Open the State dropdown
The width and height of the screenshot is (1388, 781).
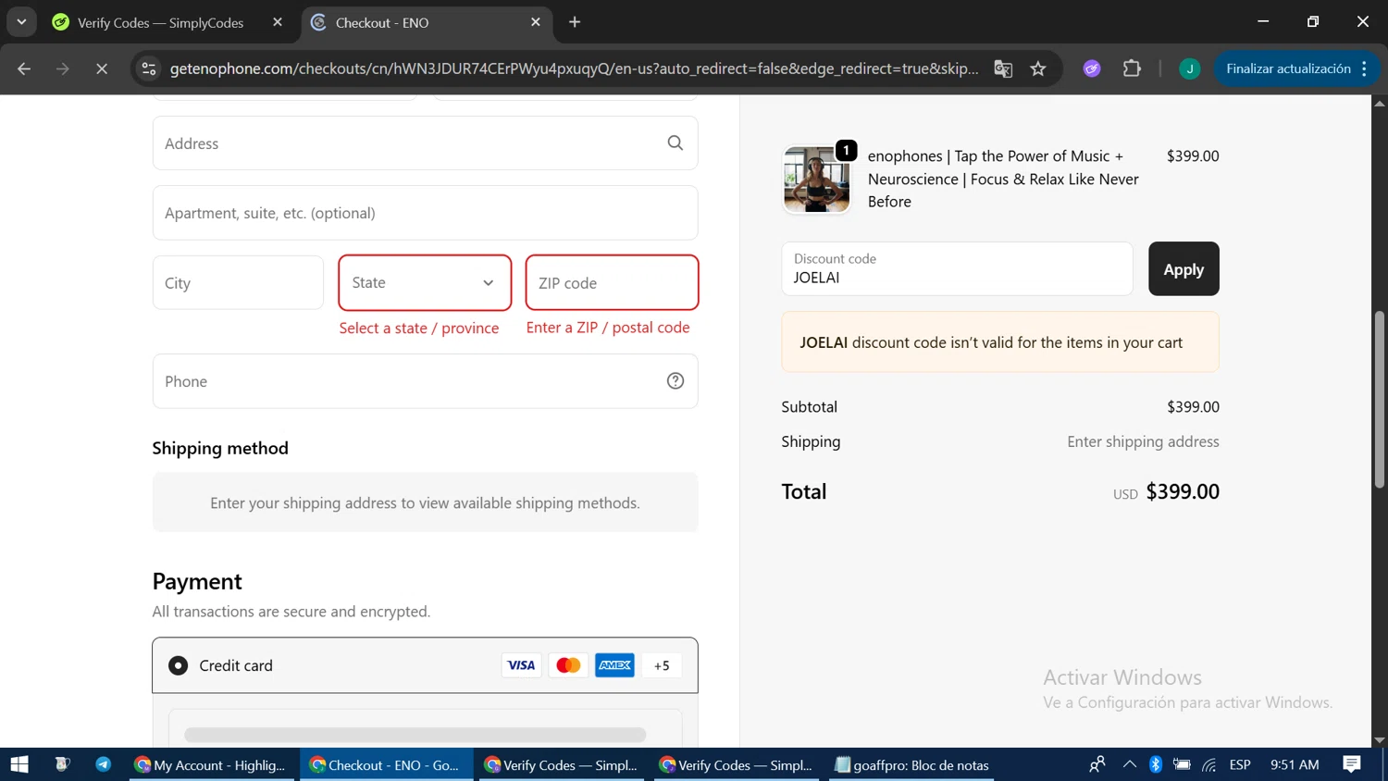(x=425, y=282)
